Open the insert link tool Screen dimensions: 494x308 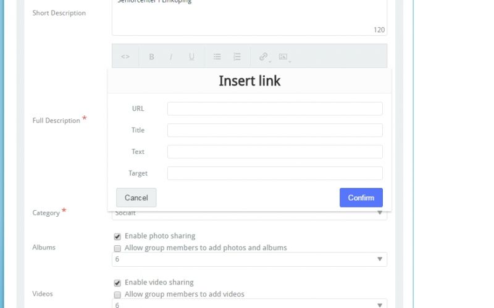pos(264,57)
